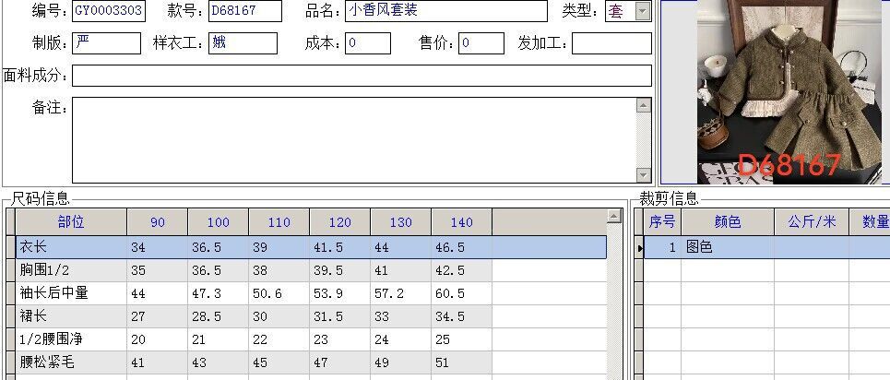Click the 衣长 cell value 41.5
This screenshot has width=890, height=380.
pyautogui.click(x=339, y=247)
